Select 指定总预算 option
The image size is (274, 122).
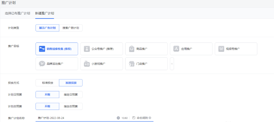tap(71, 106)
